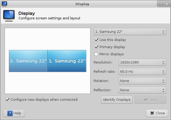The height and width of the screenshot is (120, 171).
Task: Open the Reflection dropdown
Action: tap(142, 90)
